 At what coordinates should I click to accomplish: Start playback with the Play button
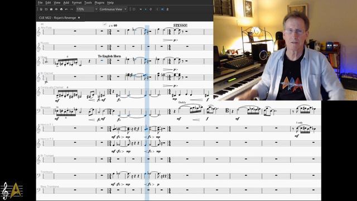(146, 9)
